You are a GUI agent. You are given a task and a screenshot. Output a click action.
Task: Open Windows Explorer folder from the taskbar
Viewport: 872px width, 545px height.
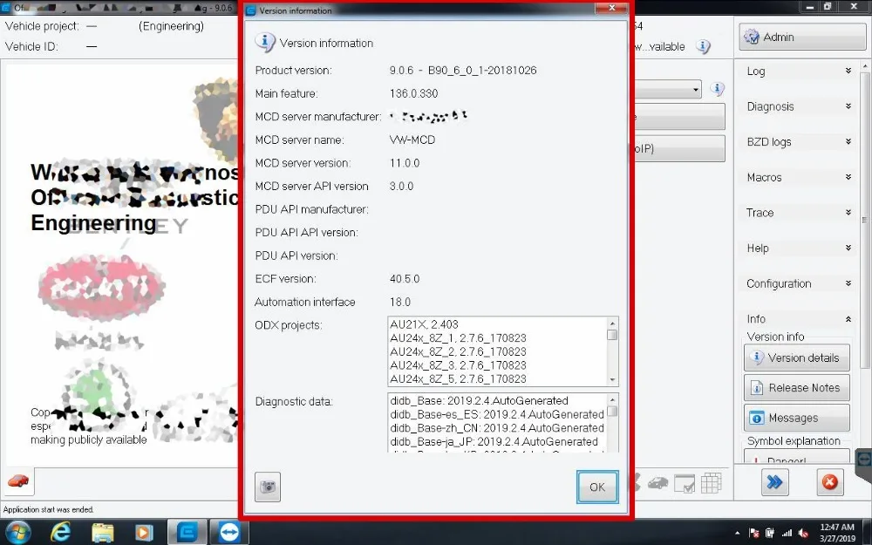(102, 533)
